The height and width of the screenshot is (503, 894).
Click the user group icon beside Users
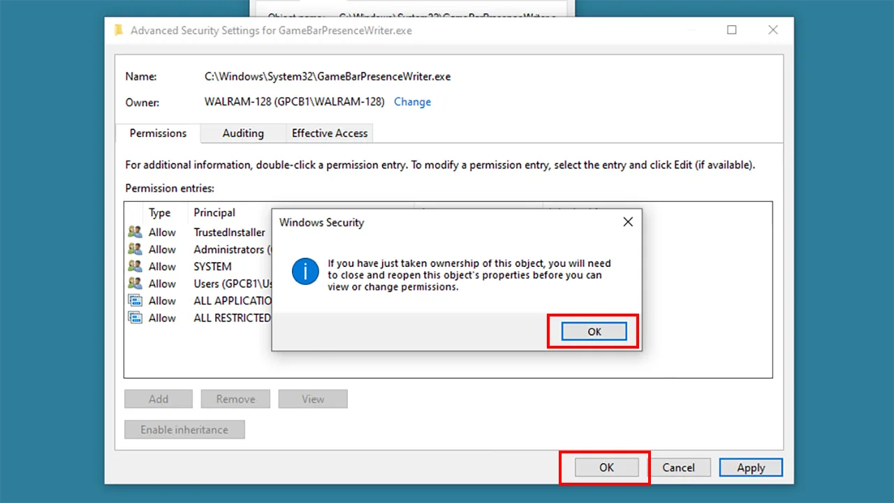pos(135,284)
